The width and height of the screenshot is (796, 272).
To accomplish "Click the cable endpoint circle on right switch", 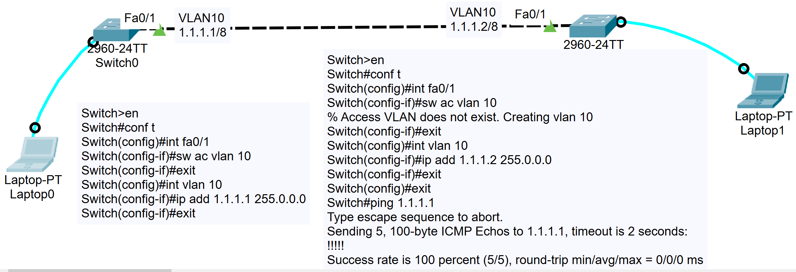I will (621, 22).
